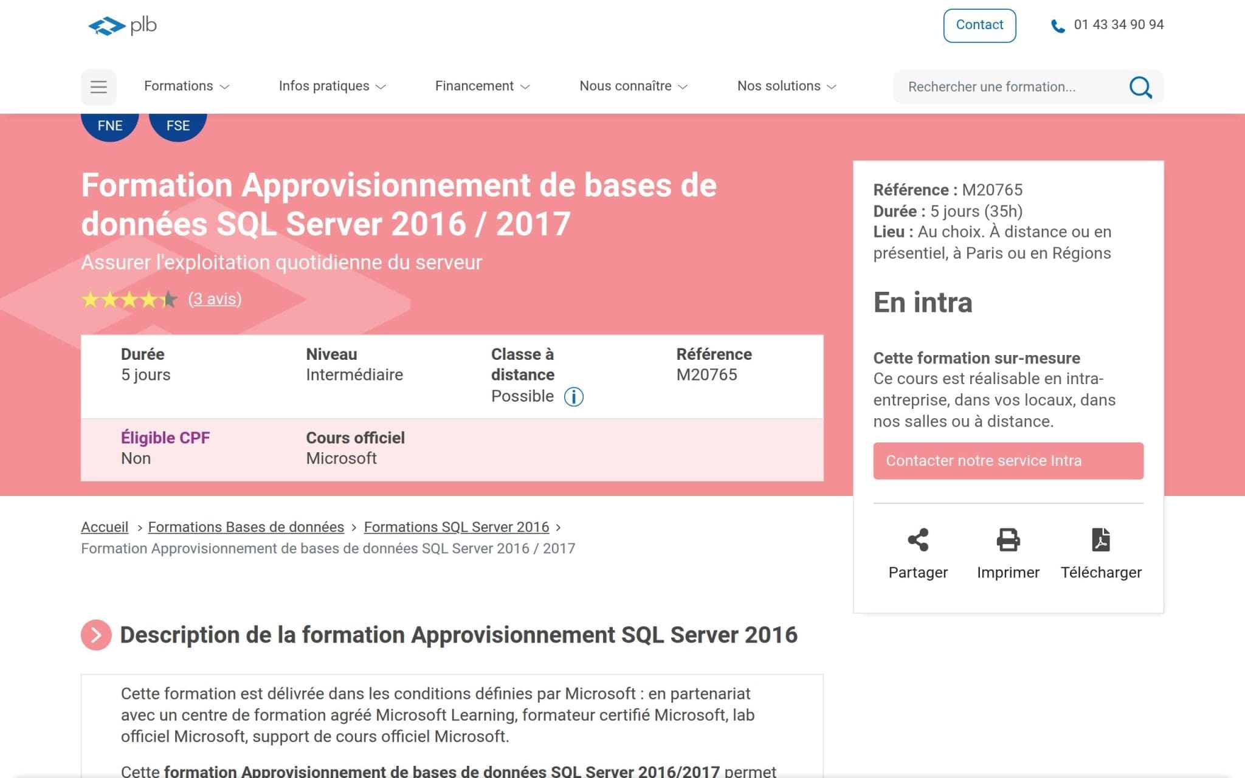Open the 3 avis reviews link

[215, 299]
